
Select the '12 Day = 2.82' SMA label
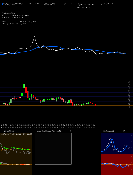pyautogui.click(x=10, y=5)
